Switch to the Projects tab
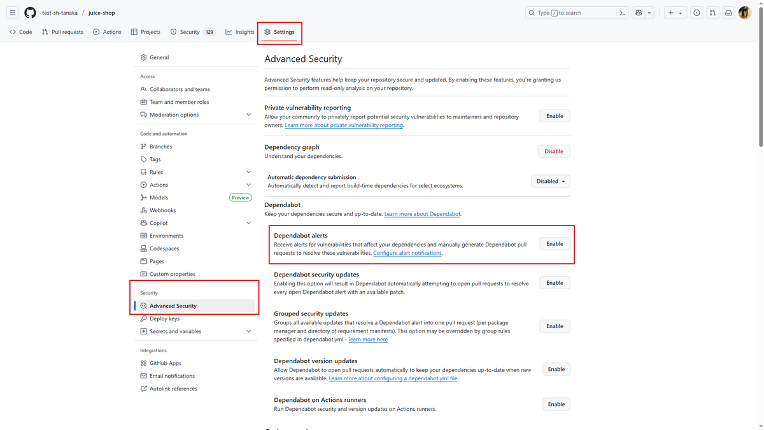This screenshot has width=764, height=430. pyautogui.click(x=146, y=32)
